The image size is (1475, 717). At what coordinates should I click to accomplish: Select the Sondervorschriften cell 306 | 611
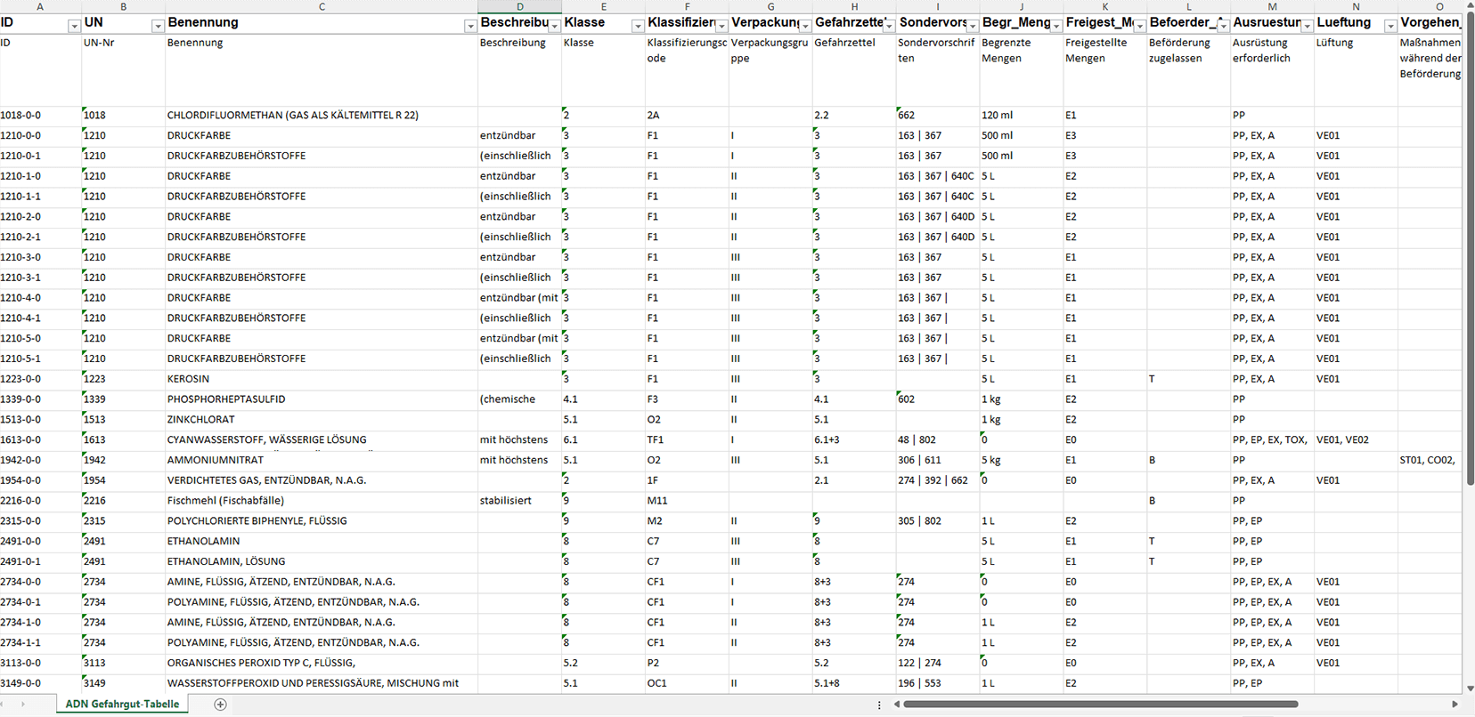pos(938,461)
